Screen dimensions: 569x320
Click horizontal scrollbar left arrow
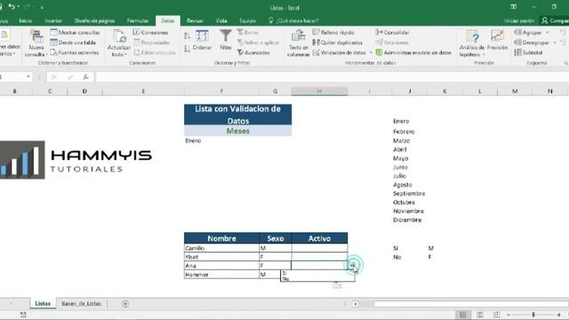356,304
